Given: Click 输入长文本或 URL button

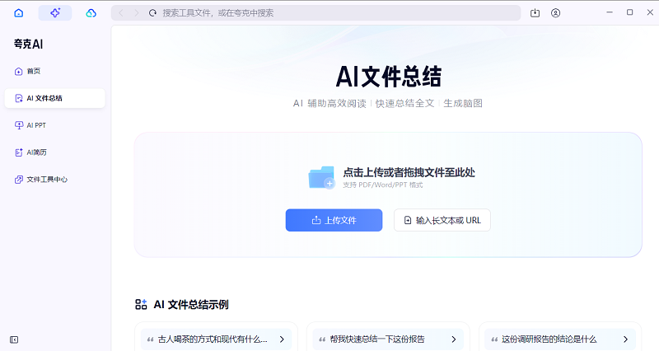Looking at the screenshot, I should 442,220.
